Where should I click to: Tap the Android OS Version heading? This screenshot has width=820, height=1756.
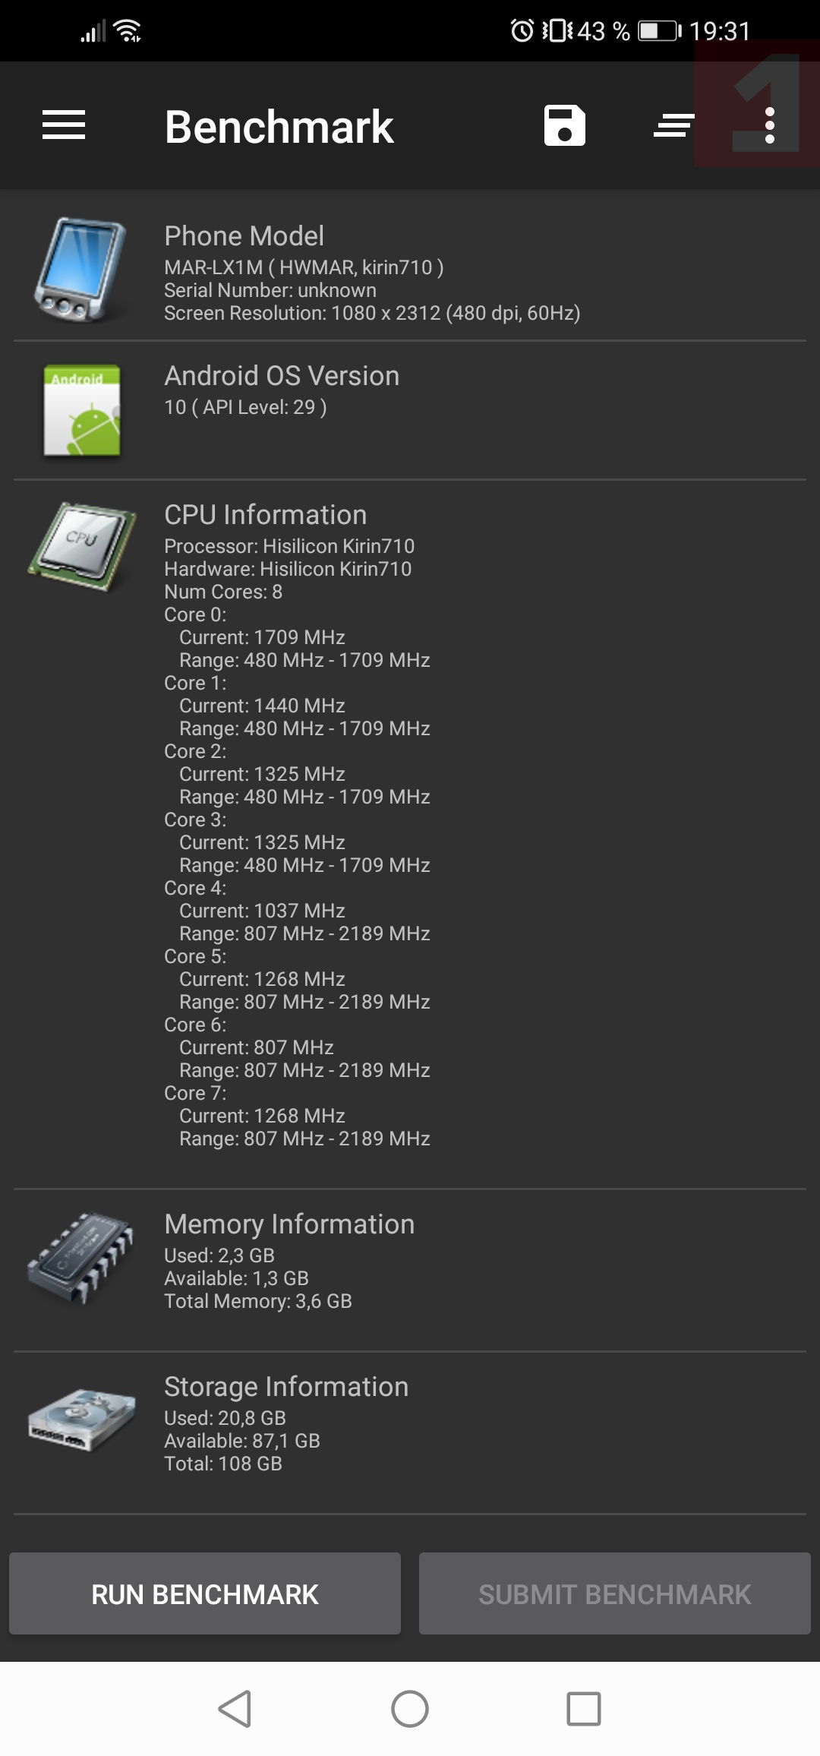[x=282, y=376]
